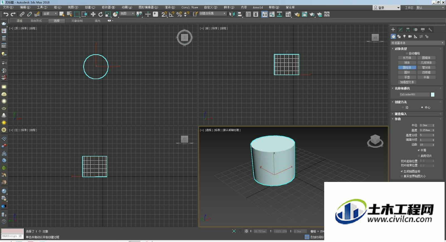Open Render Setup teapot icon
Screen dimensions: 446x242
click(x=297, y=14)
